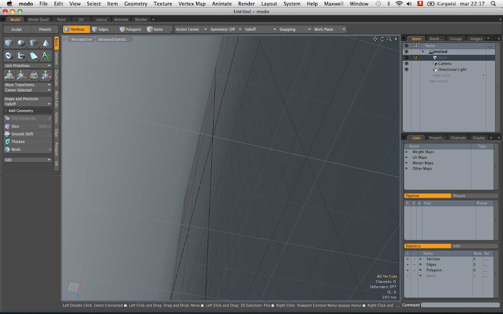
Task: Select the Cone primitive tool
Action: click(x=46, y=43)
